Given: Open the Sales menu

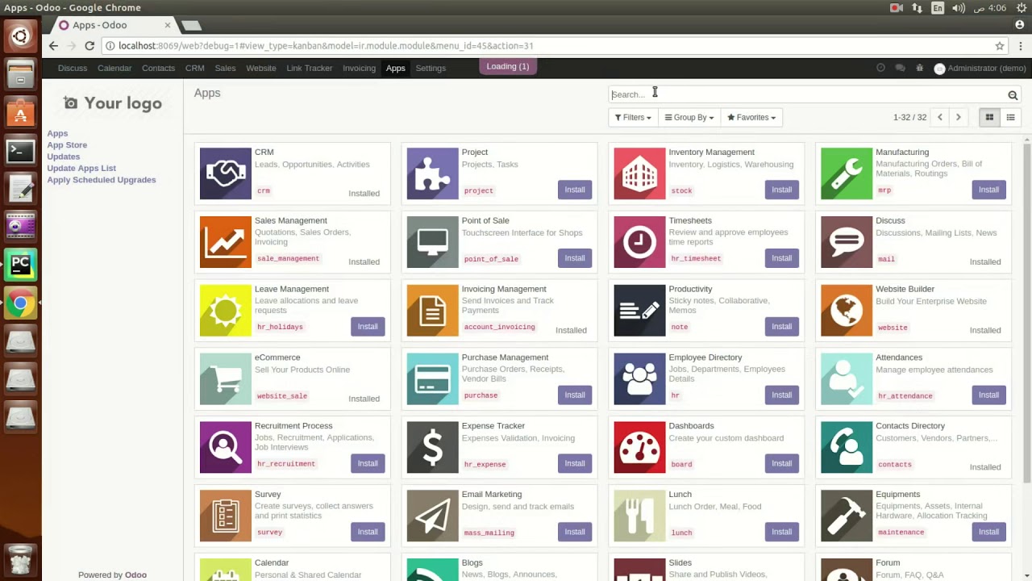Looking at the screenshot, I should 225,69.
